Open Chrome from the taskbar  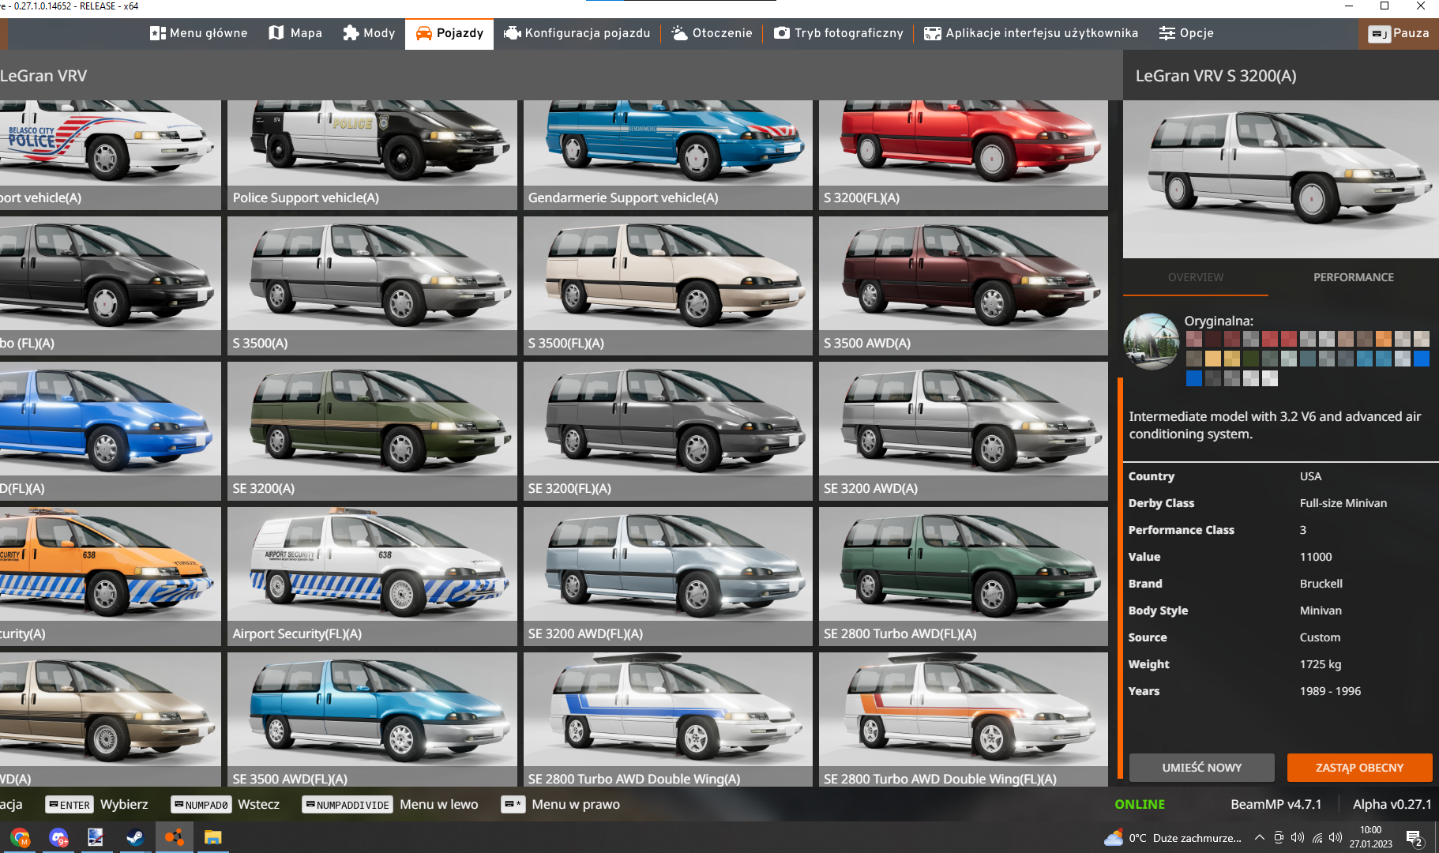20,837
